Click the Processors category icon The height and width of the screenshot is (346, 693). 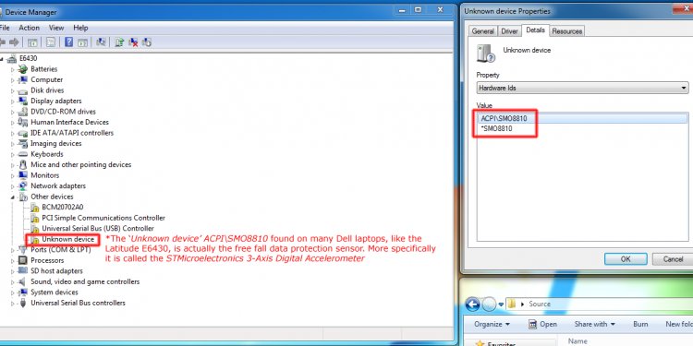pos(23,260)
